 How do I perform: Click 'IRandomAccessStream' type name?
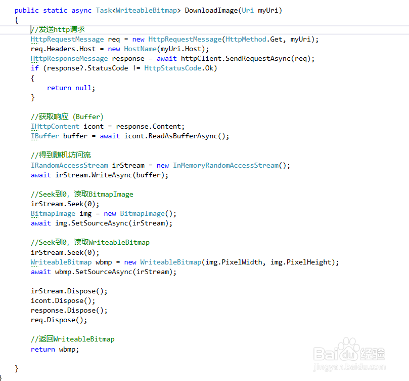click(x=69, y=166)
